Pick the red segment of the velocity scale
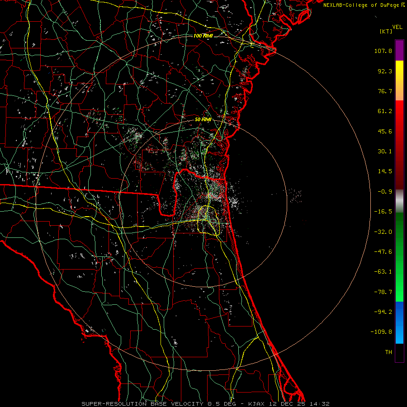Image resolution: width=407 pixels, height=407 pixels. 399,145
